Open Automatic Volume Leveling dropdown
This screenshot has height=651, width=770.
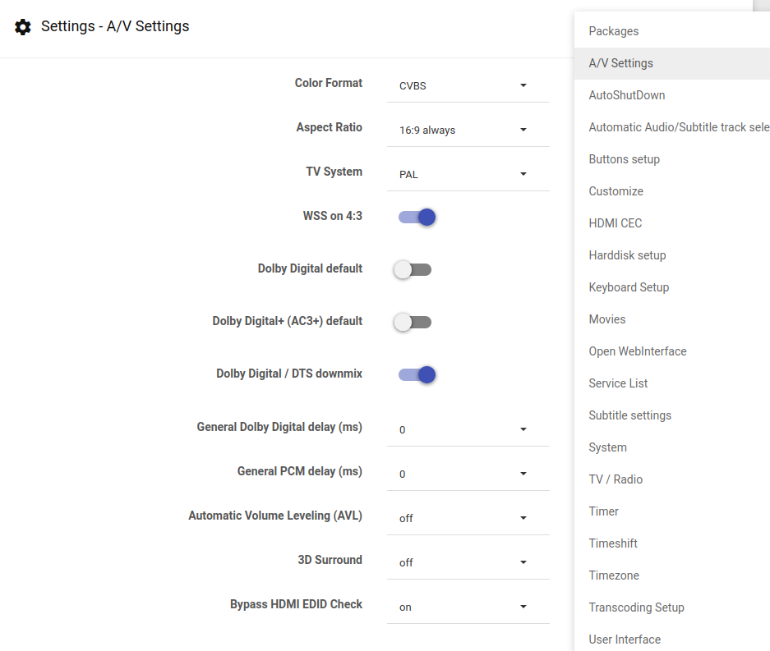point(467,518)
